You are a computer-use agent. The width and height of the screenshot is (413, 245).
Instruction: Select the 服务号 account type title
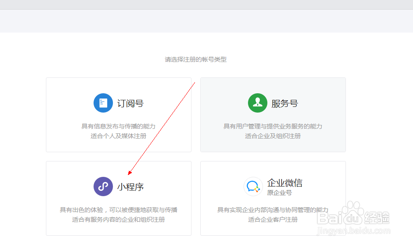(285, 103)
